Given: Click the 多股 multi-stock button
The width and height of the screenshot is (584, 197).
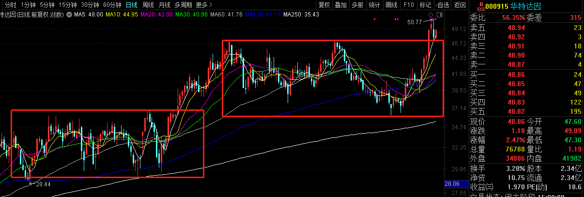Looking at the screenshot, I should 357,5.
